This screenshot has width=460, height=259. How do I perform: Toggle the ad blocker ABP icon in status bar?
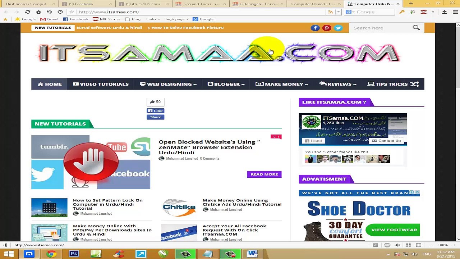387,245
